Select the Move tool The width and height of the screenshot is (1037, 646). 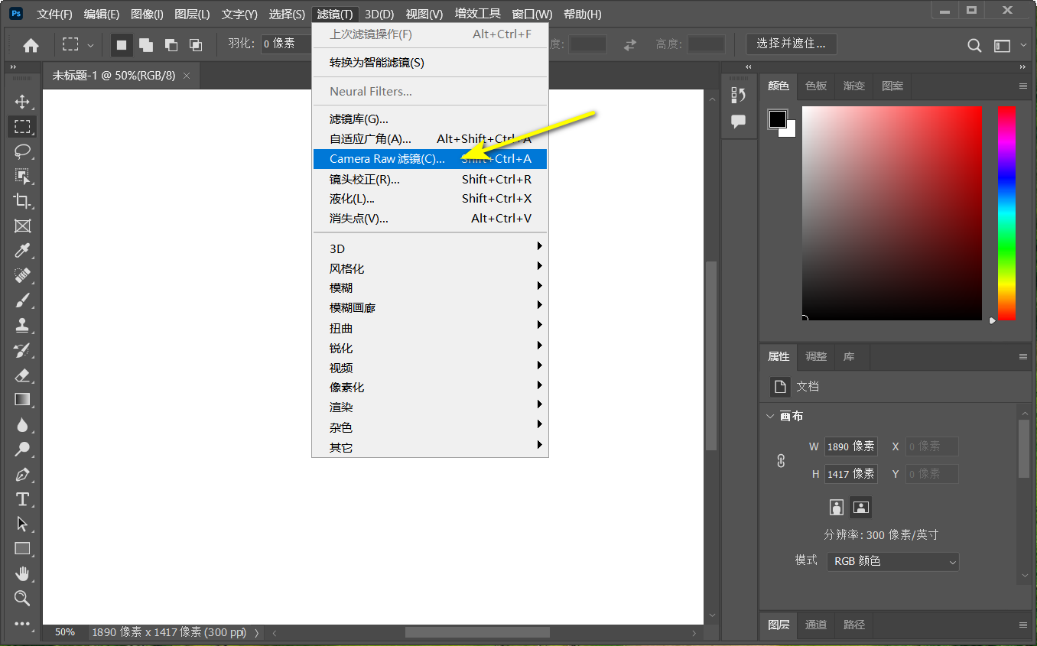pyautogui.click(x=22, y=102)
